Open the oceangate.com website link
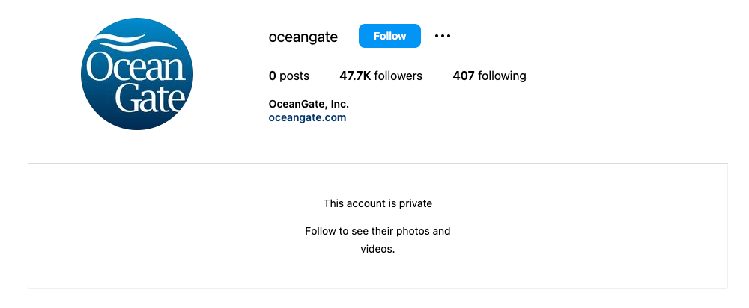749x308 pixels. 307,117
